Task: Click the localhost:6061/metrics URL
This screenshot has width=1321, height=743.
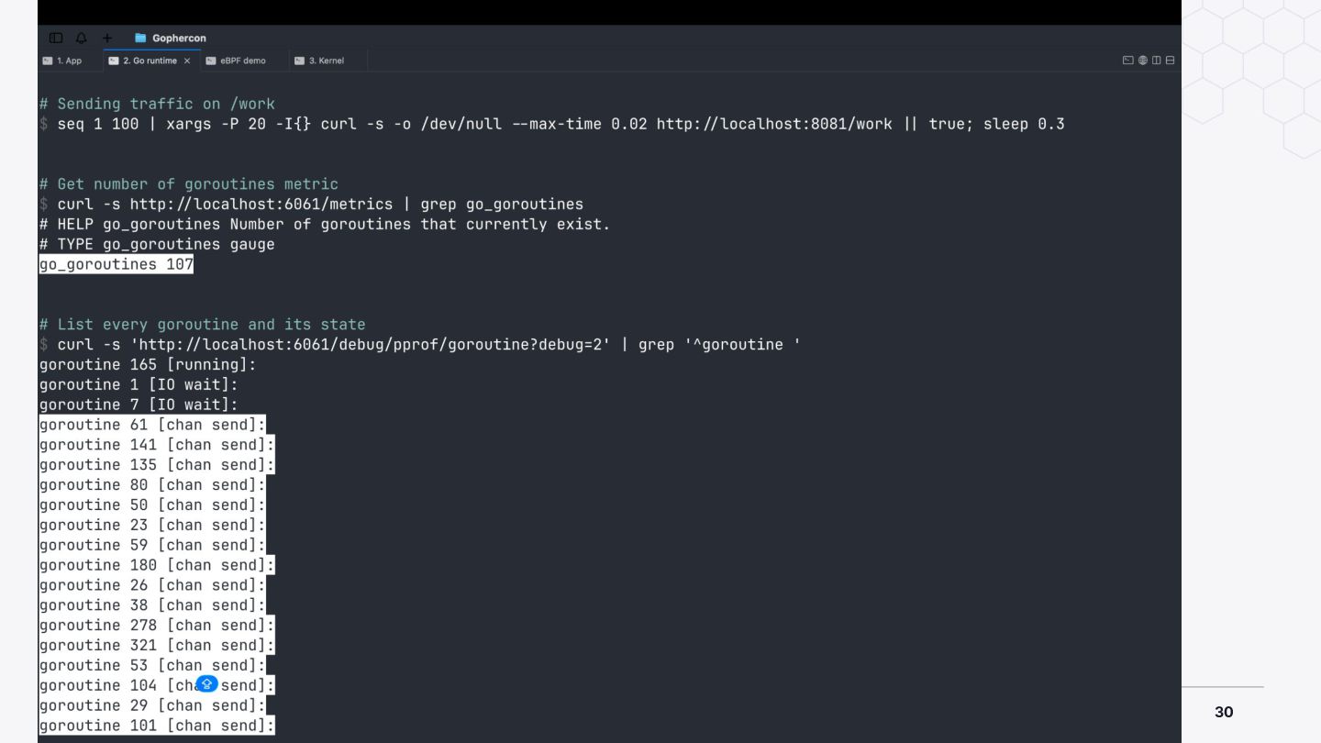Action: pos(261,204)
